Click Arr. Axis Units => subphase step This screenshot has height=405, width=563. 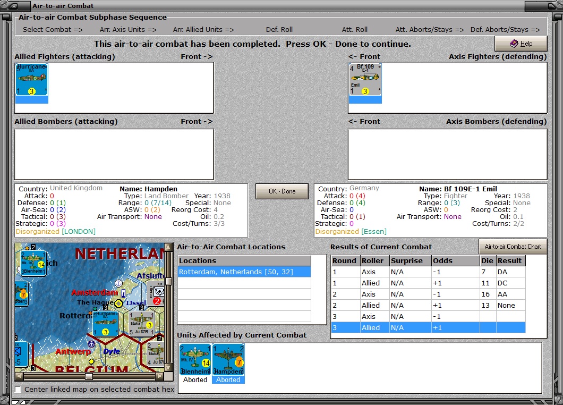128,29
